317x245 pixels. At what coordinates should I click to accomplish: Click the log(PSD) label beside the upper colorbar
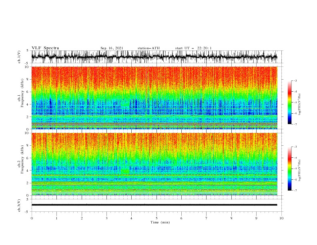point(300,104)
